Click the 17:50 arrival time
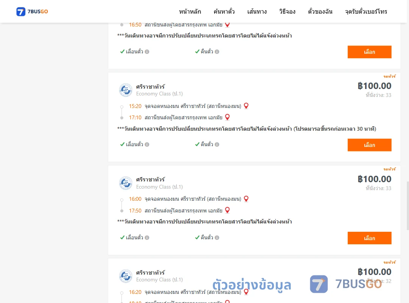 coord(135,211)
